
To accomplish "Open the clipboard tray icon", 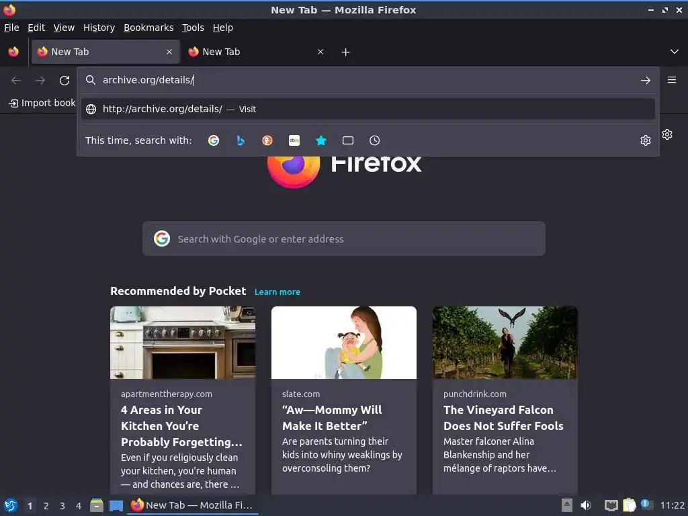I will coord(629,505).
